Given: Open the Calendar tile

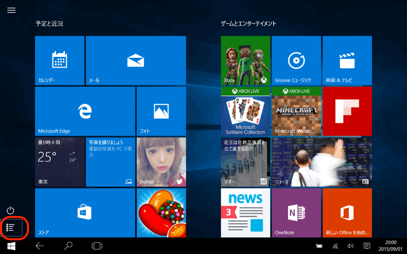Looking at the screenshot, I should point(60,60).
